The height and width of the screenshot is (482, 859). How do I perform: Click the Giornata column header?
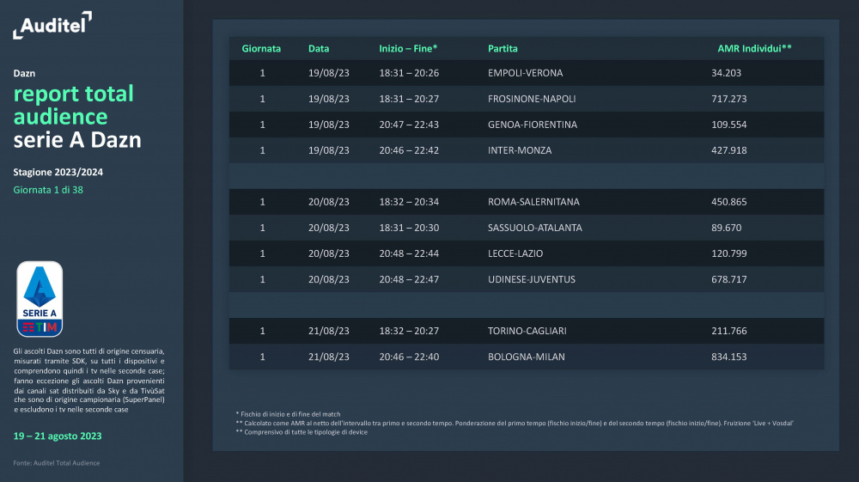click(261, 49)
